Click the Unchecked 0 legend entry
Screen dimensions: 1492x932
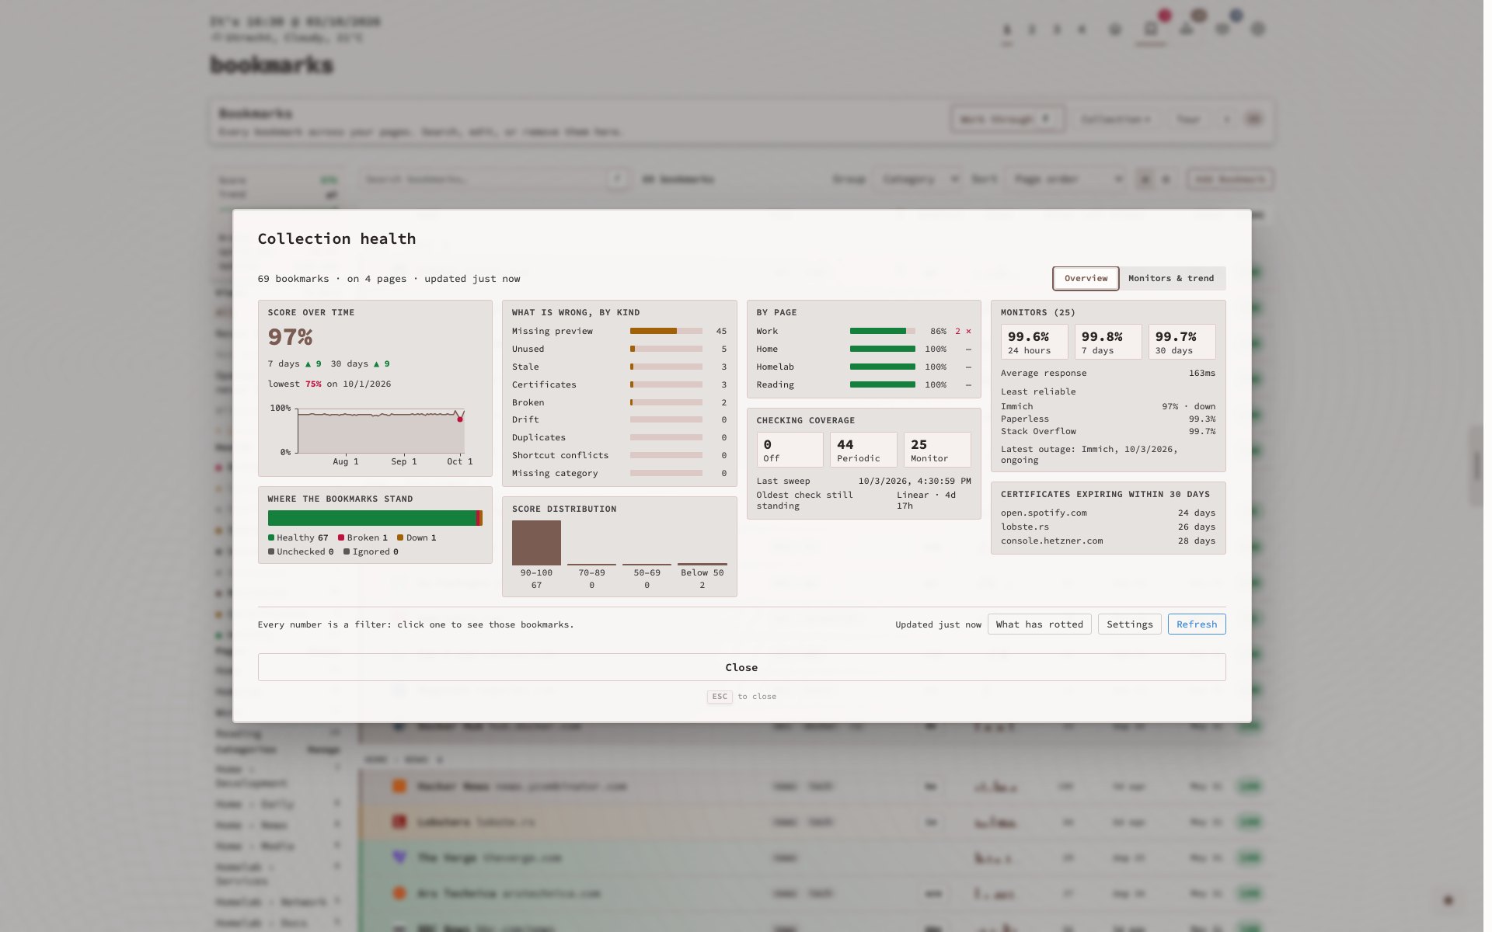[301, 551]
